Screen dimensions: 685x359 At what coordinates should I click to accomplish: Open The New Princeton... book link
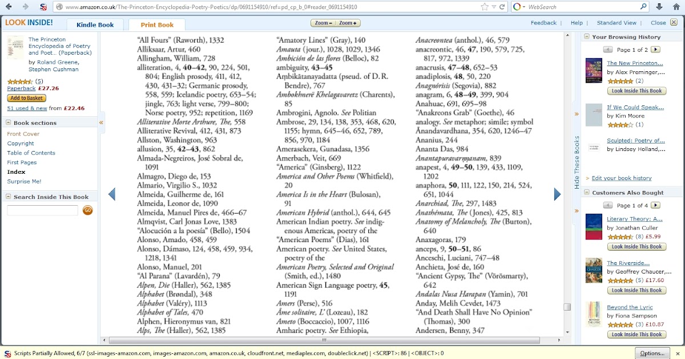pos(635,63)
